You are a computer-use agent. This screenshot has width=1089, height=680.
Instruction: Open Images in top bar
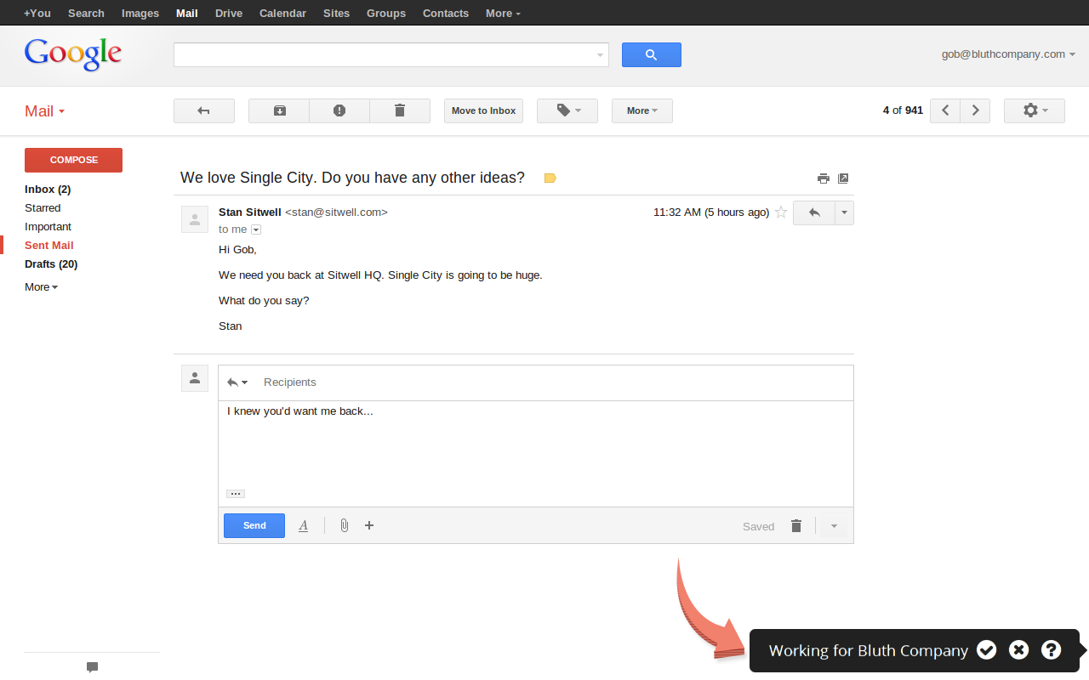point(140,13)
